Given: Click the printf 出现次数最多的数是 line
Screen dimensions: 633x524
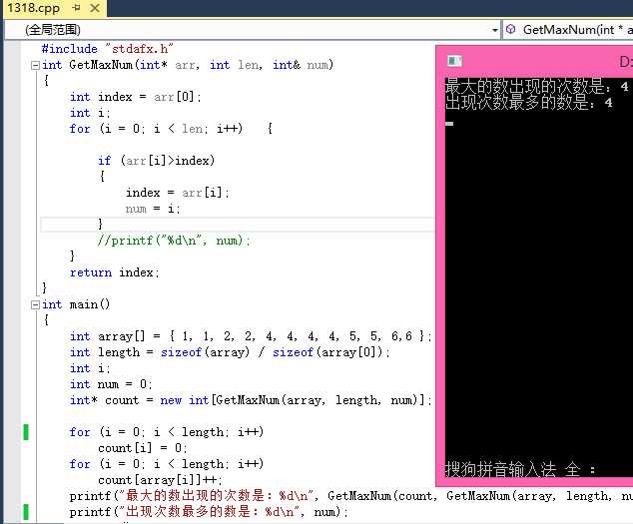Looking at the screenshot, I should point(209,512).
